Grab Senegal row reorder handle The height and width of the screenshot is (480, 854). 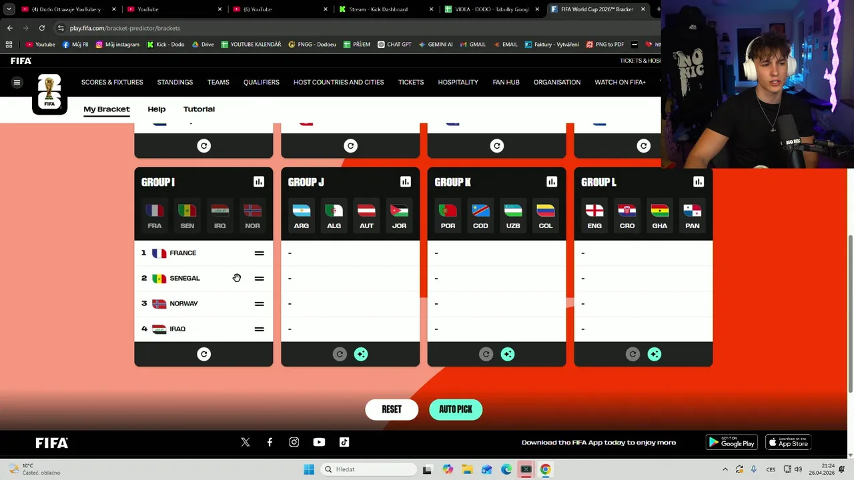(259, 279)
